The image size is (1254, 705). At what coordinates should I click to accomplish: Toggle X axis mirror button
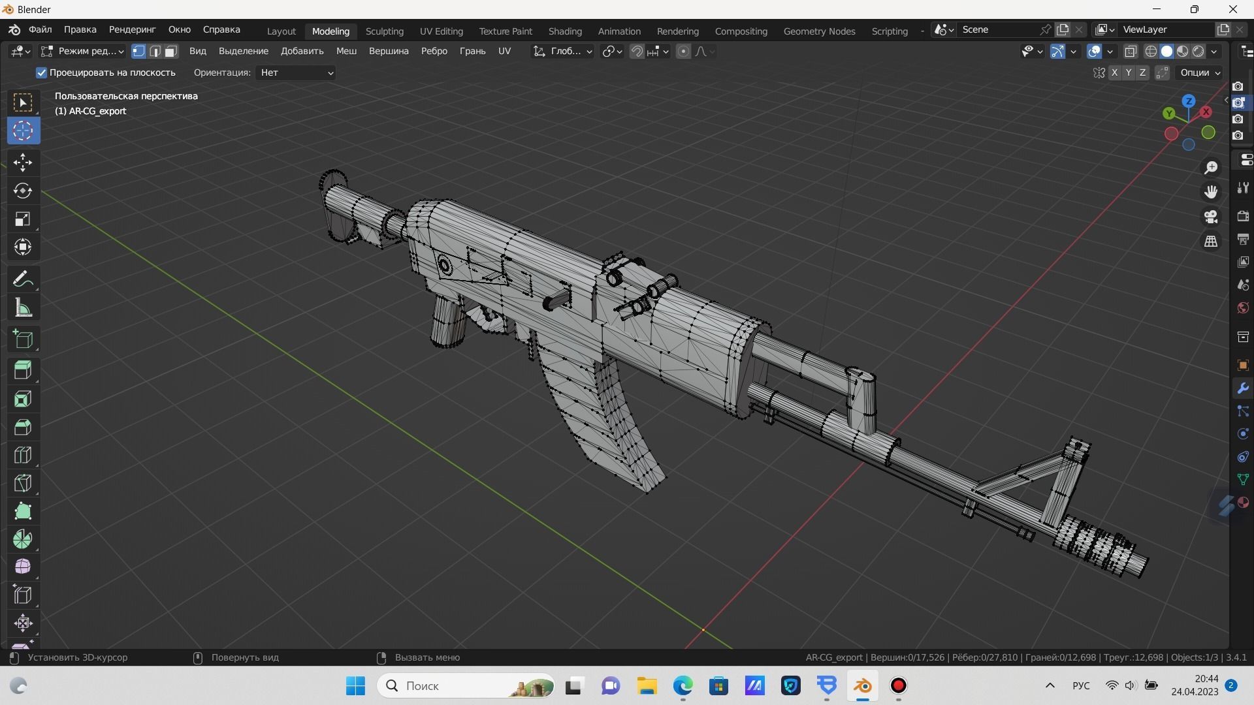[1114, 72]
